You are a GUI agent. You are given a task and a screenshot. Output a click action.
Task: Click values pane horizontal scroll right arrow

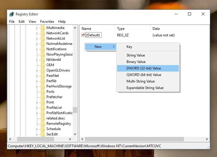(207, 139)
